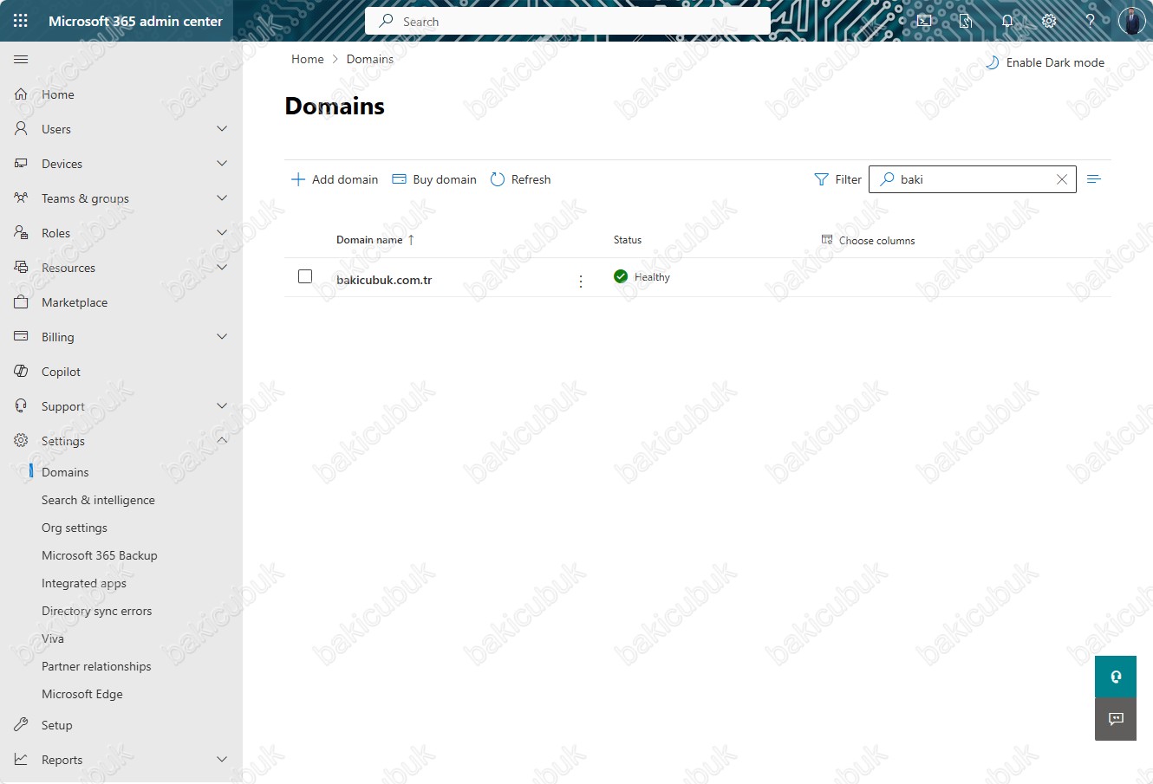
Task: Click the Reports chart icon
Action: tap(21, 759)
